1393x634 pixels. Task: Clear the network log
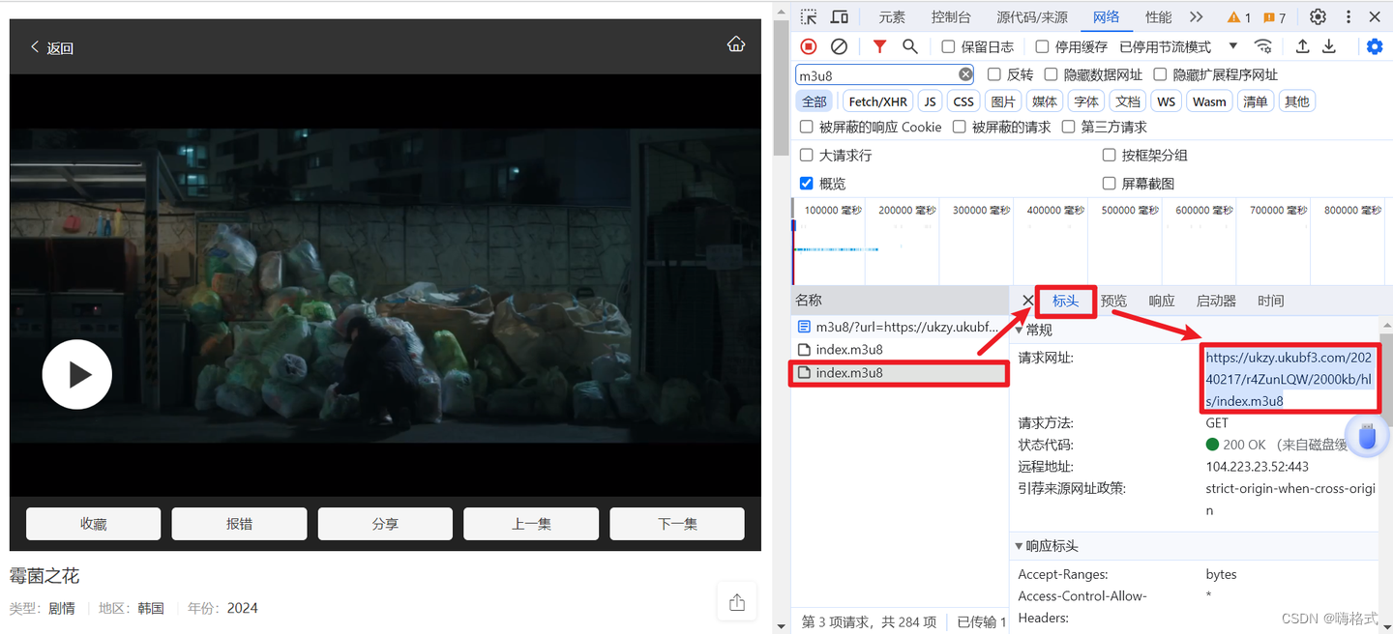(x=840, y=46)
